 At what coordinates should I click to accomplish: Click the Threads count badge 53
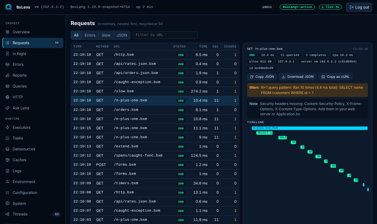57,214
